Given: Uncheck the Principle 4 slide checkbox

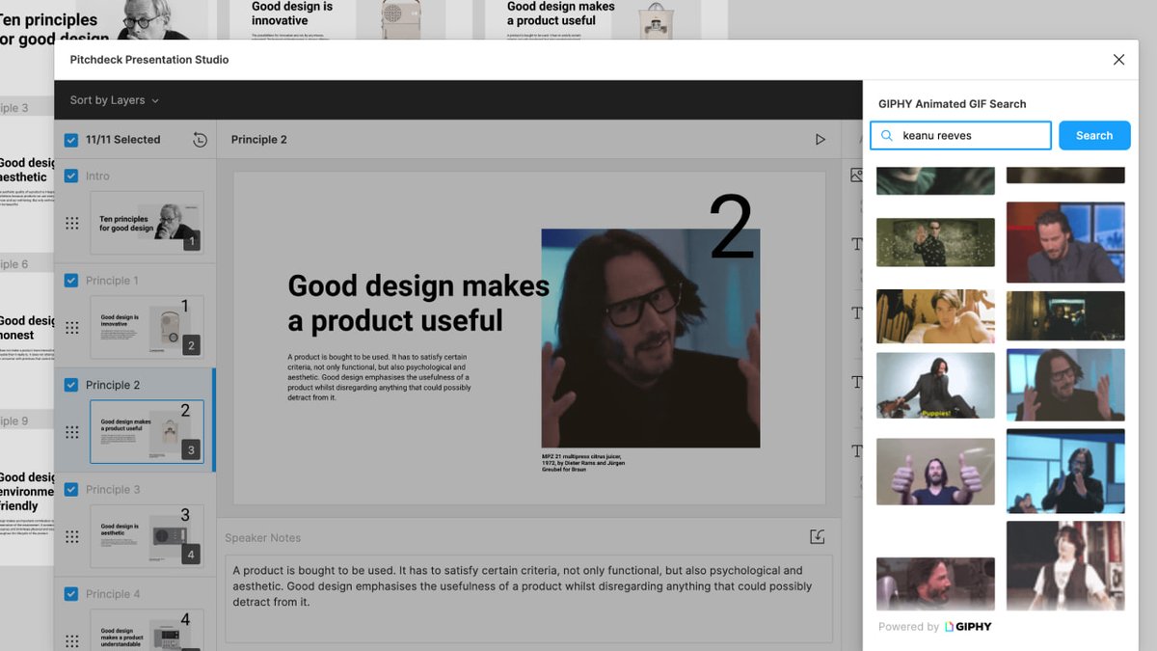Looking at the screenshot, I should coord(71,594).
